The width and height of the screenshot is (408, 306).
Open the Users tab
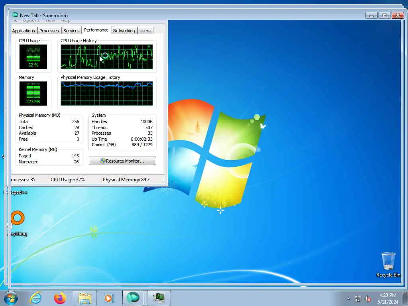point(145,31)
